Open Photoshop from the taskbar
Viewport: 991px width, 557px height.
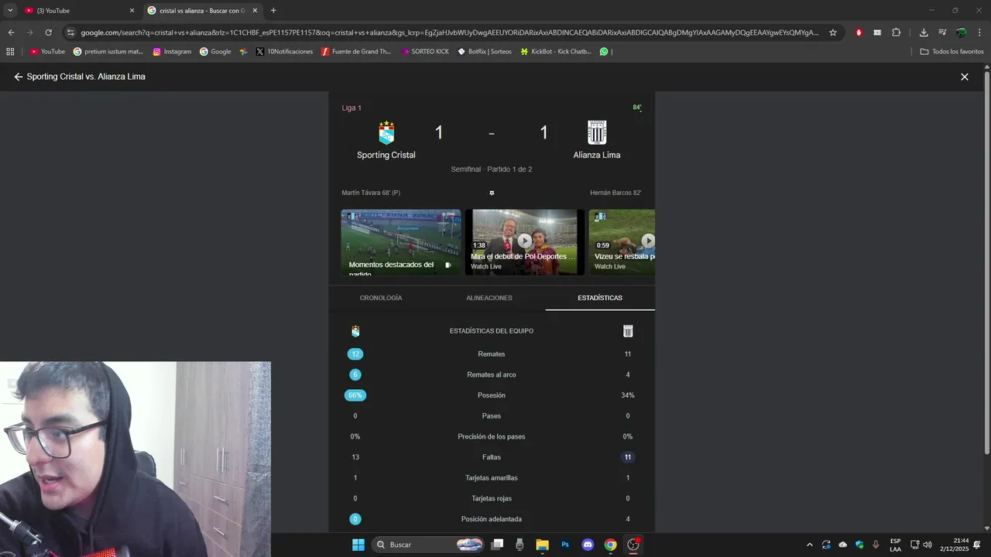tap(565, 545)
